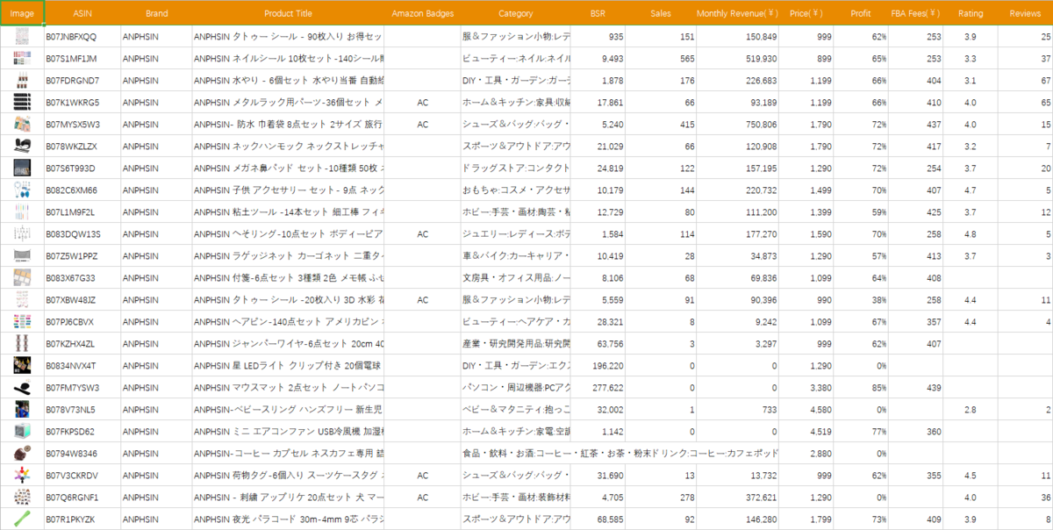Select ASIN cell B07MYSX5W3
Image resolution: width=1053 pixels, height=530 pixels.
pos(82,125)
